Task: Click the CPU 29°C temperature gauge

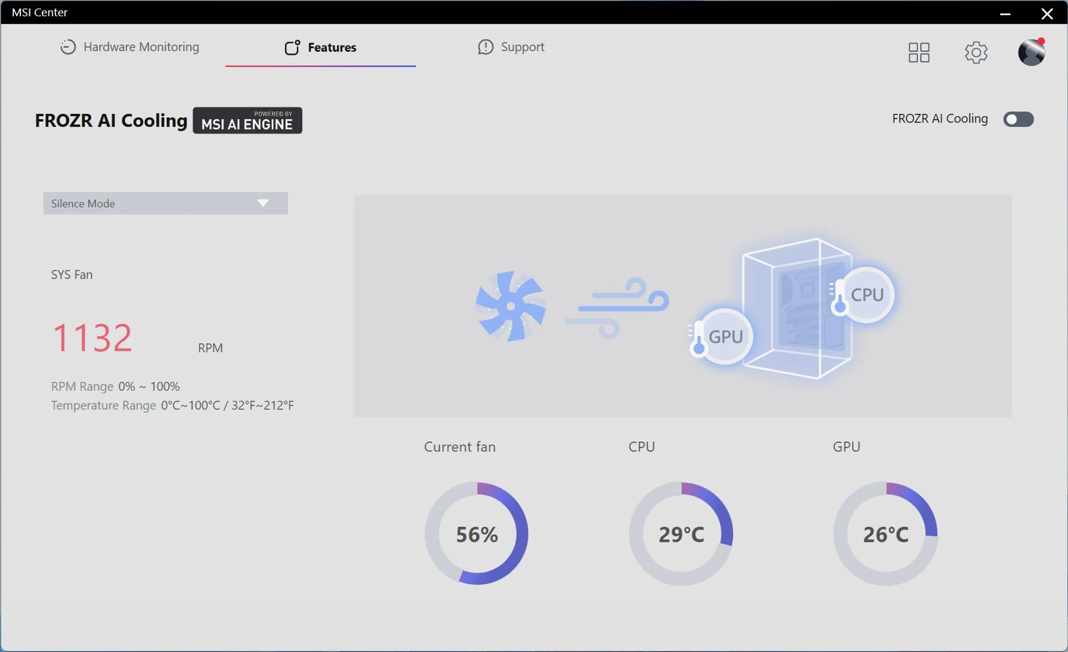Action: click(x=681, y=534)
